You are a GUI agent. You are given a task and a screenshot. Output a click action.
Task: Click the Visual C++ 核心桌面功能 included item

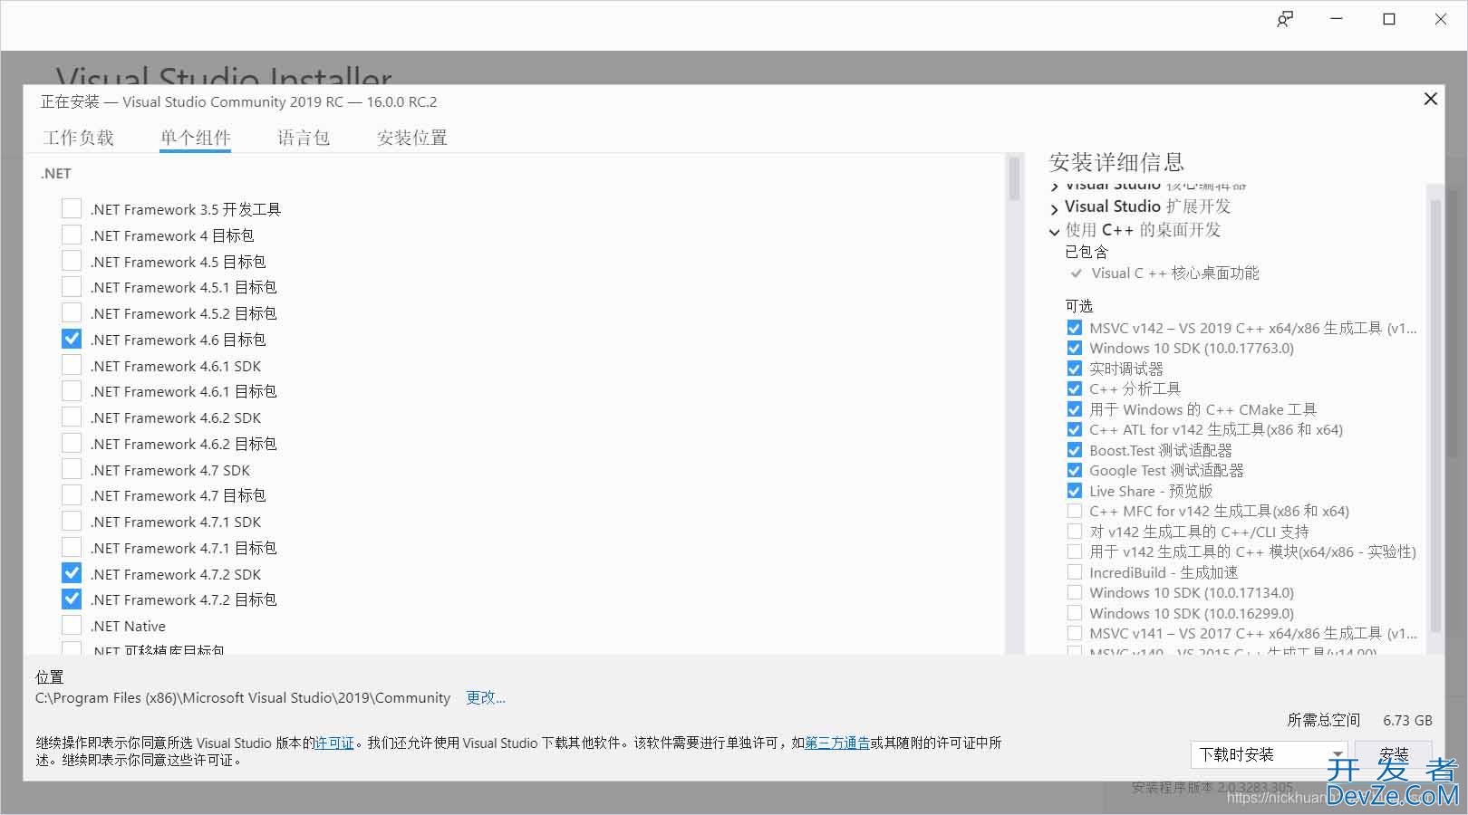point(1174,273)
